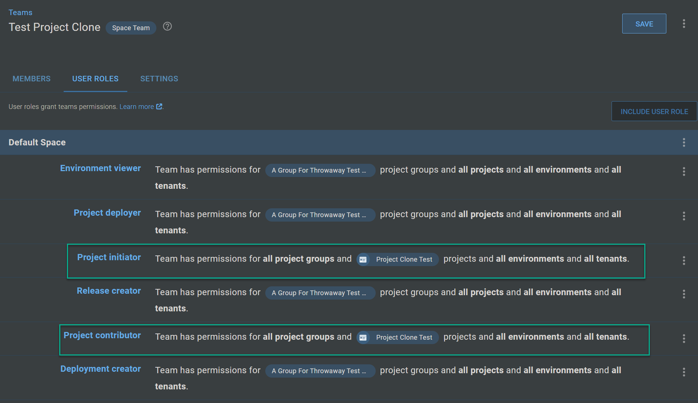Open the page overflow menu beside SAVE
The image size is (698, 403).
(683, 24)
